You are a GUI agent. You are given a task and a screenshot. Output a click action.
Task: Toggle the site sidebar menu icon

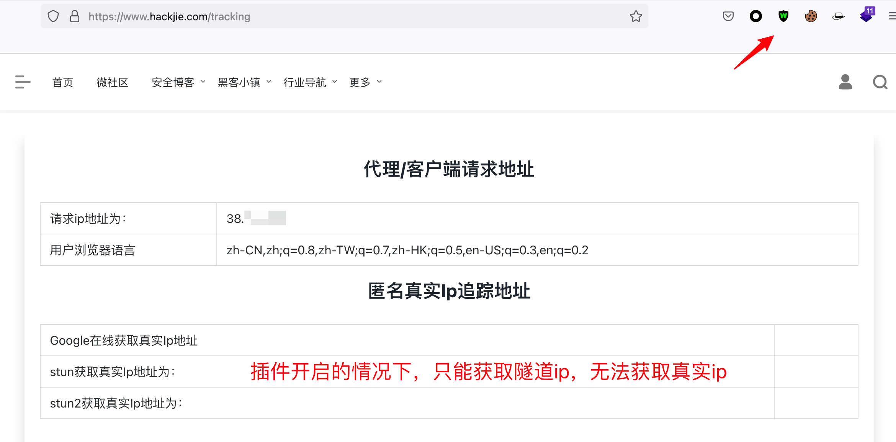(23, 82)
